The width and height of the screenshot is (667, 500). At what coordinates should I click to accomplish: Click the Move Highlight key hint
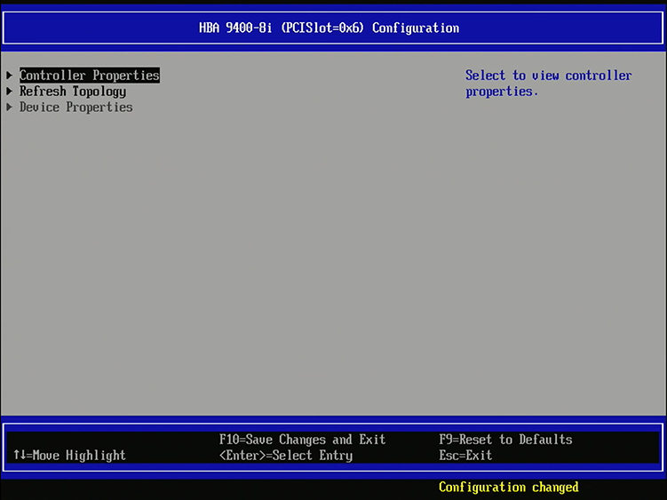[70, 456]
